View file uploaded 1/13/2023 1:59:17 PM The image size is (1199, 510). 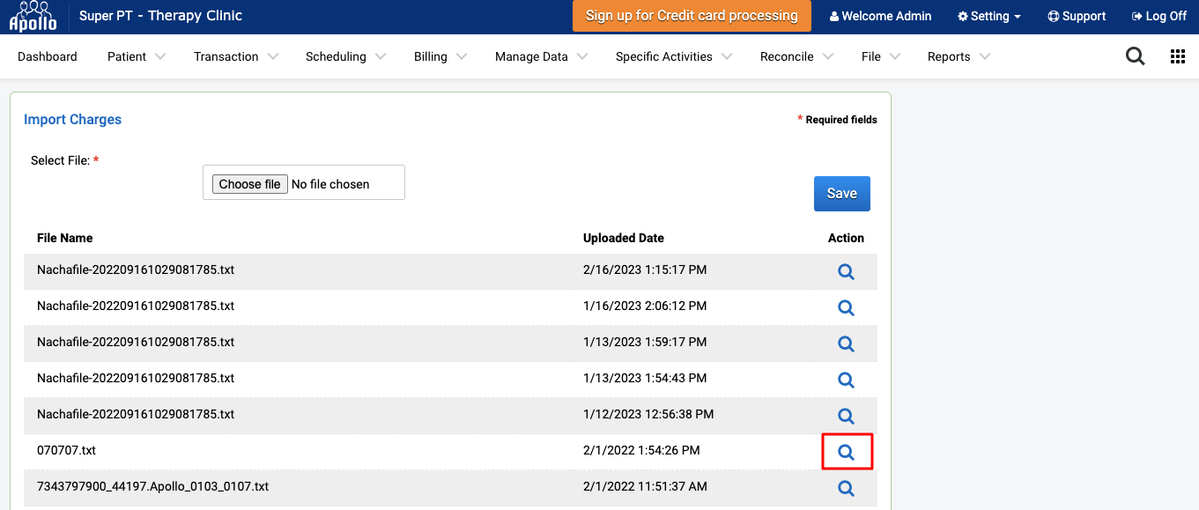[846, 344]
